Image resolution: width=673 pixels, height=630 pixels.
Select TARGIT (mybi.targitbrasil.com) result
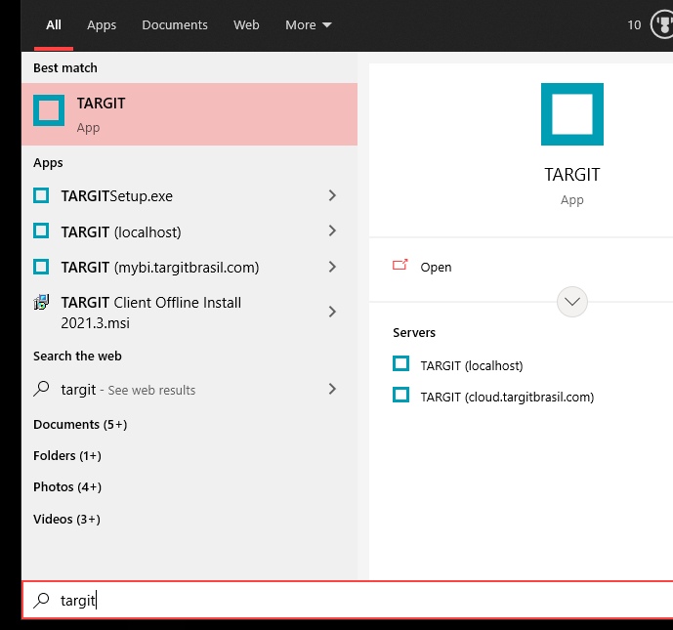160,267
